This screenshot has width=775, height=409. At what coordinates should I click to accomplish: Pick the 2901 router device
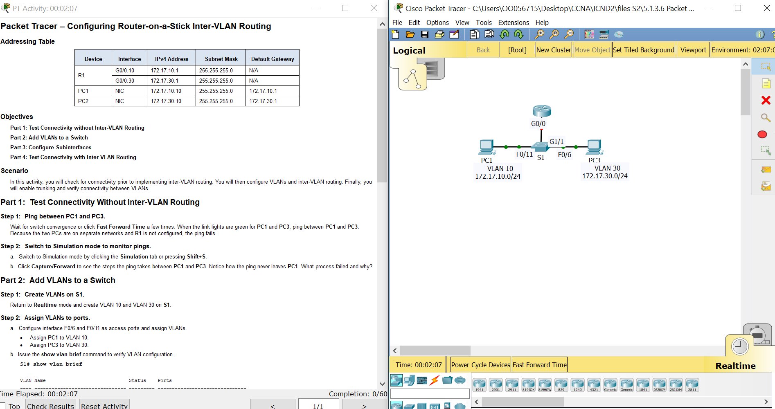pos(496,385)
